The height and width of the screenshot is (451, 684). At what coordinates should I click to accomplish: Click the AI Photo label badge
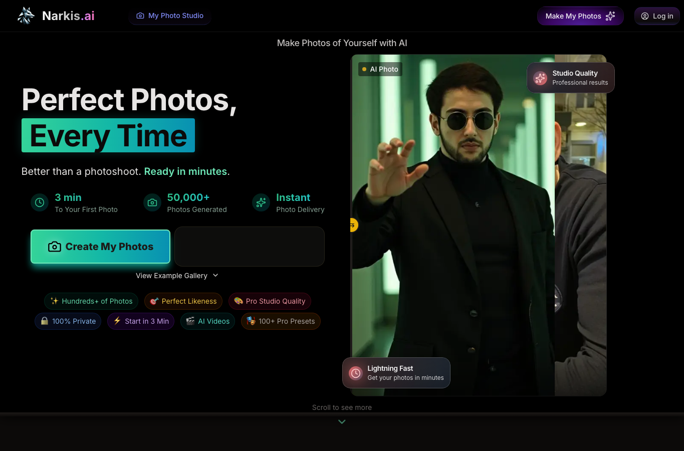(x=380, y=69)
